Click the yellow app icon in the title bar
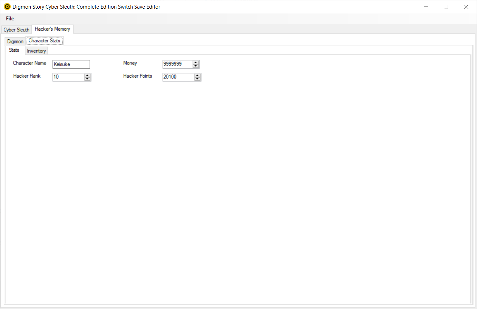The image size is (477, 309). point(7,7)
